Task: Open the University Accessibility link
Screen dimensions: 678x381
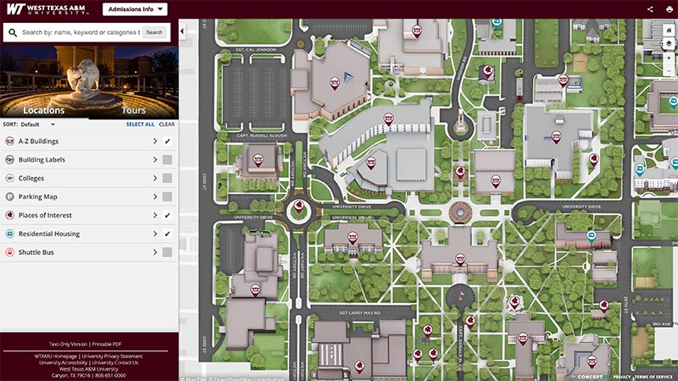Action: [63, 363]
